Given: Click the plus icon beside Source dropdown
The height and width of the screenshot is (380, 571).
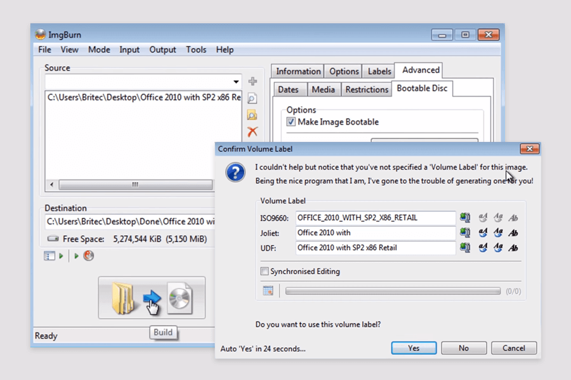Looking at the screenshot, I should 253,81.
